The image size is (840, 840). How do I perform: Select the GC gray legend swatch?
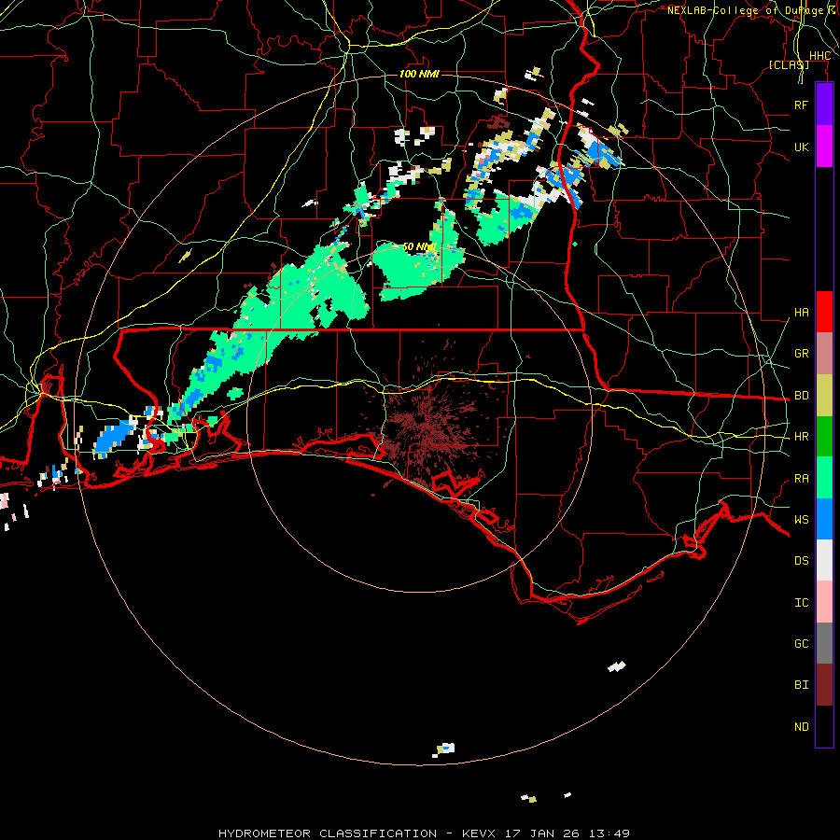click(x=824, y=643)
